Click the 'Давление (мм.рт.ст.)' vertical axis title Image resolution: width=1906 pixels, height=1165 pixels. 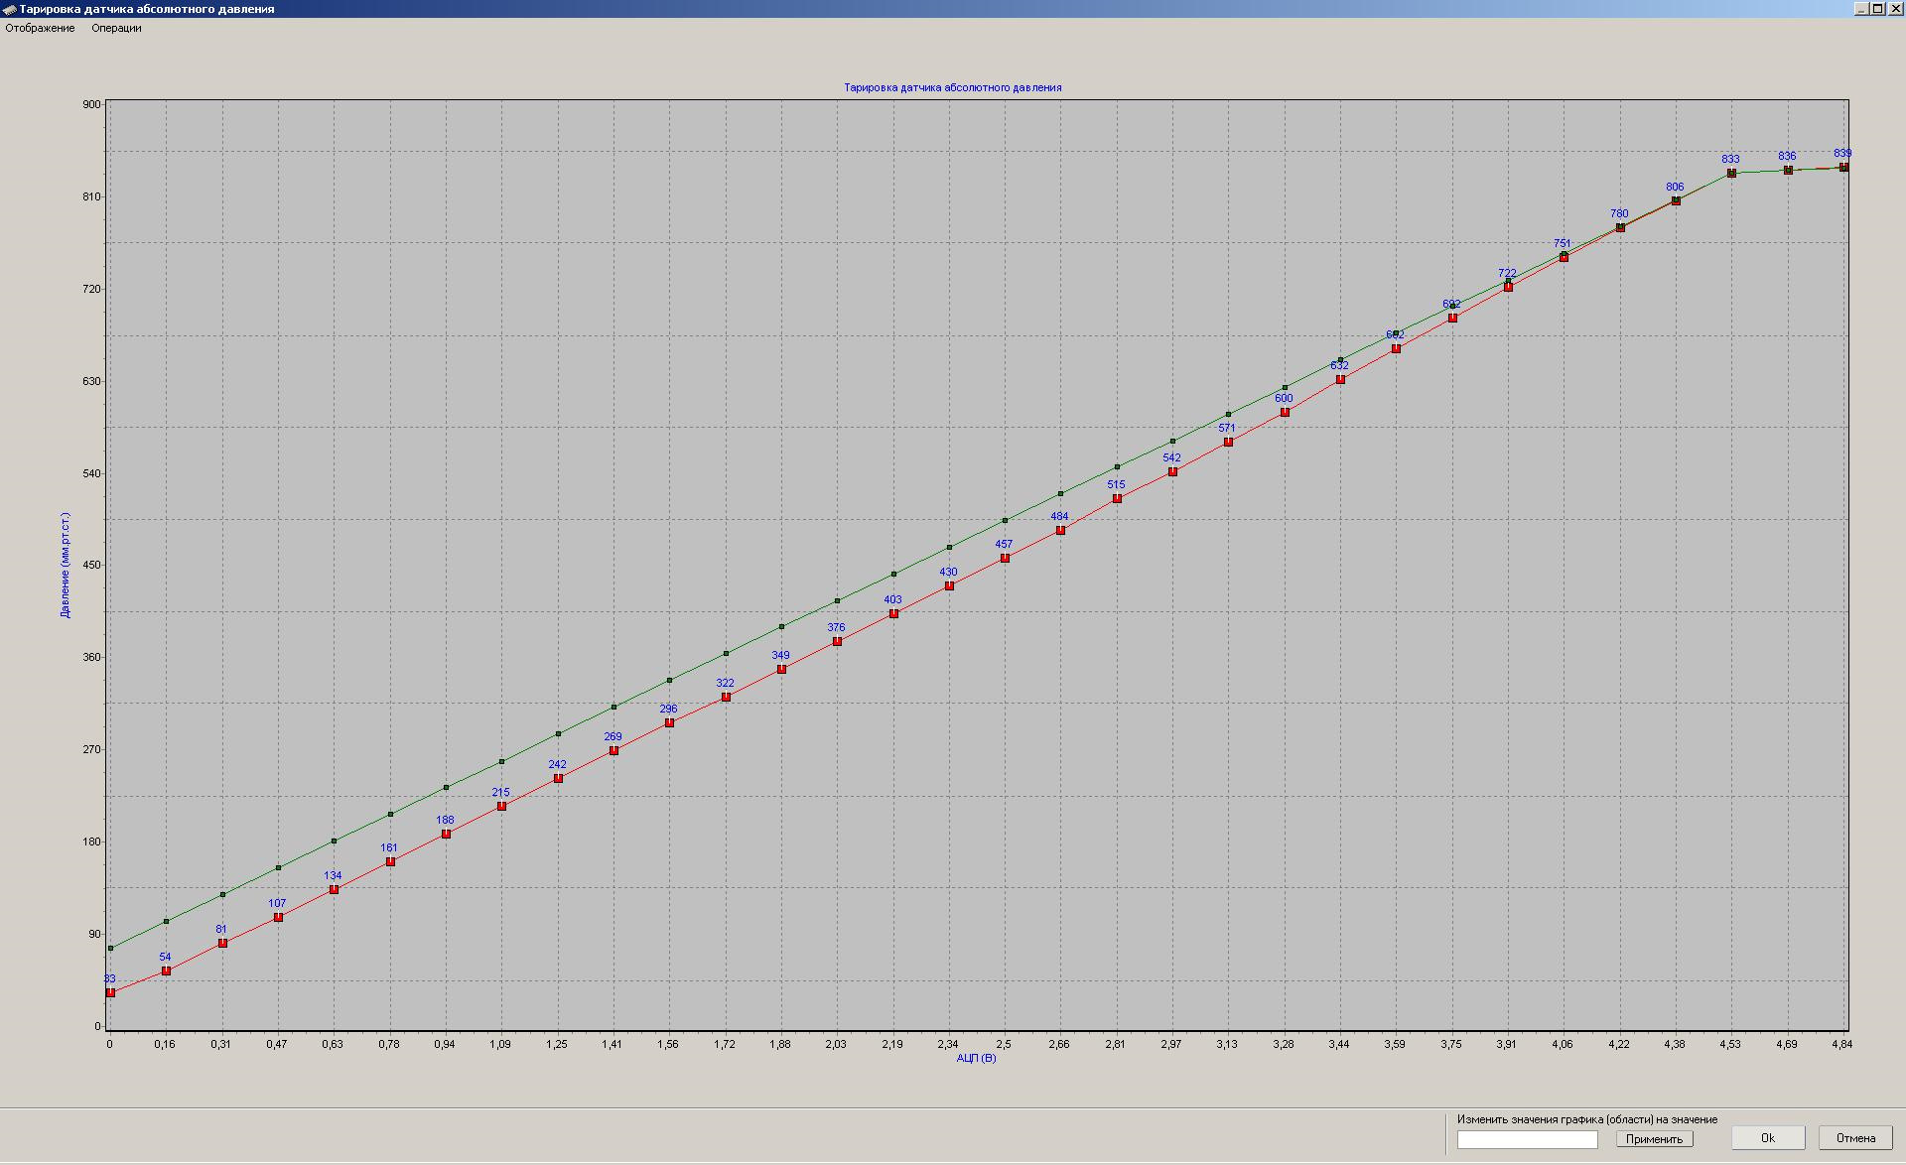point(66,566)
